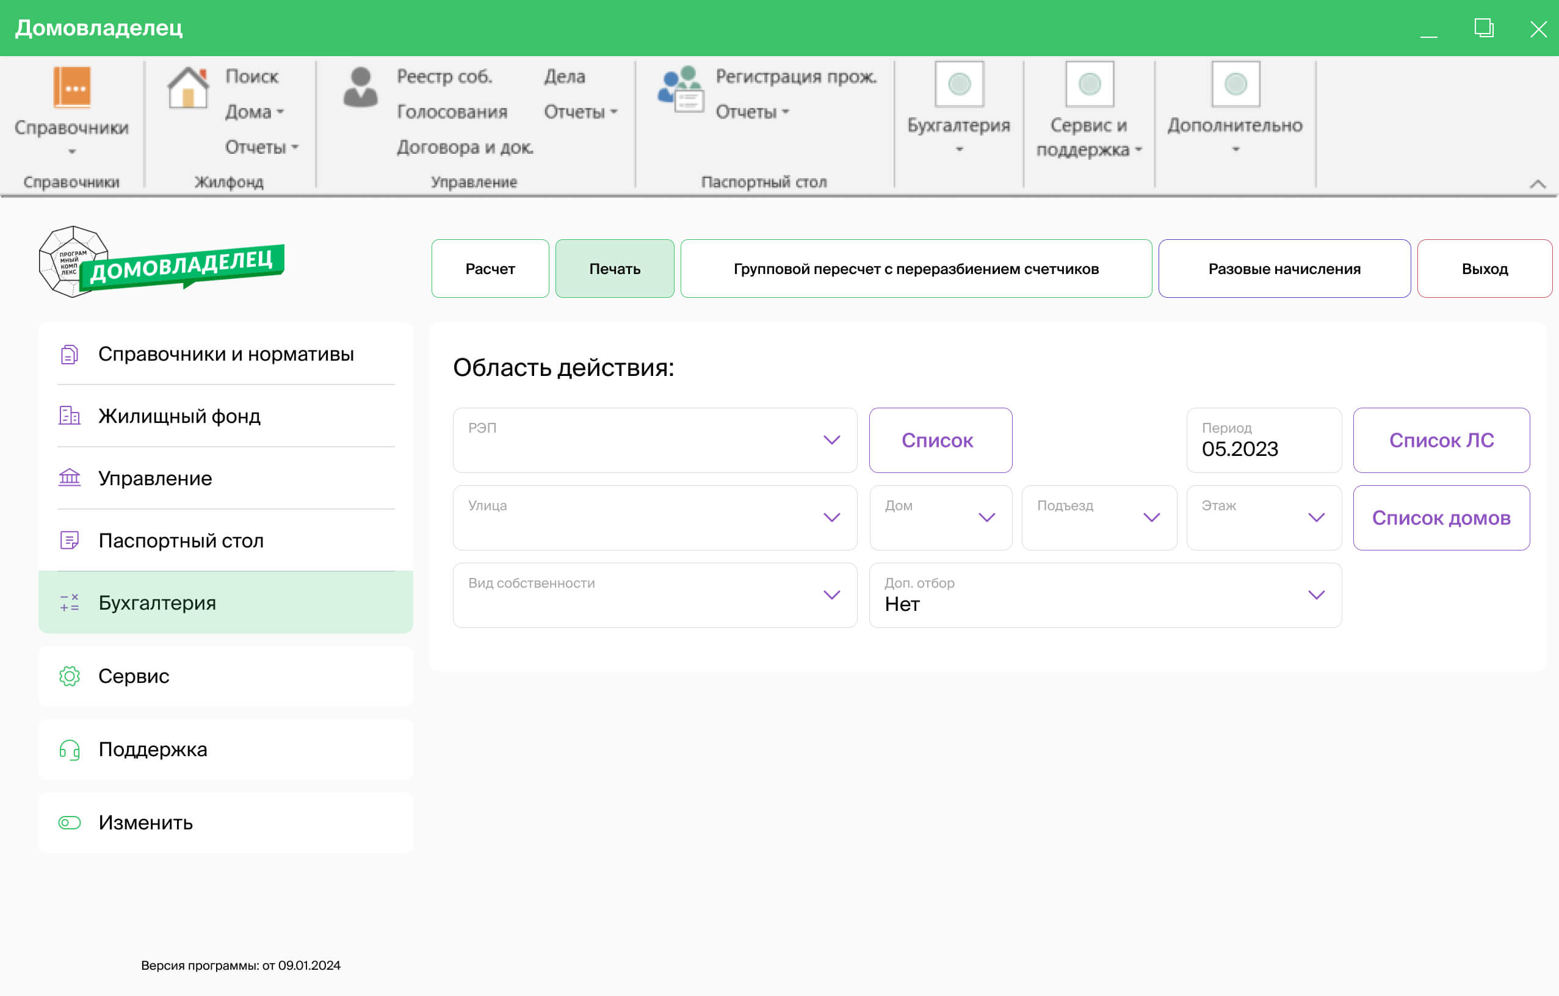Click the Период input field
This screenshot has width=1559, height=996.
click(x=1262, y=441)
